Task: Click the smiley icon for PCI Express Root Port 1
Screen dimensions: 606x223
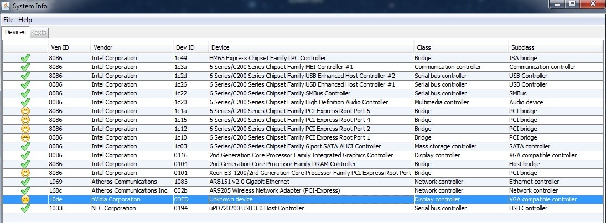Action: pos(25,137)
